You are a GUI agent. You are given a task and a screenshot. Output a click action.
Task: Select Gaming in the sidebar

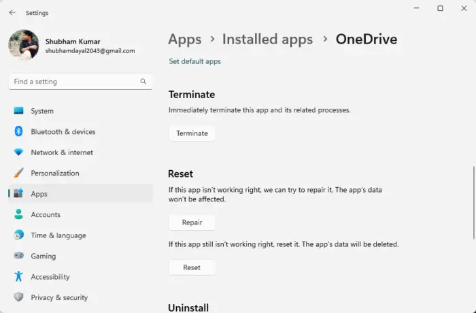80,256
